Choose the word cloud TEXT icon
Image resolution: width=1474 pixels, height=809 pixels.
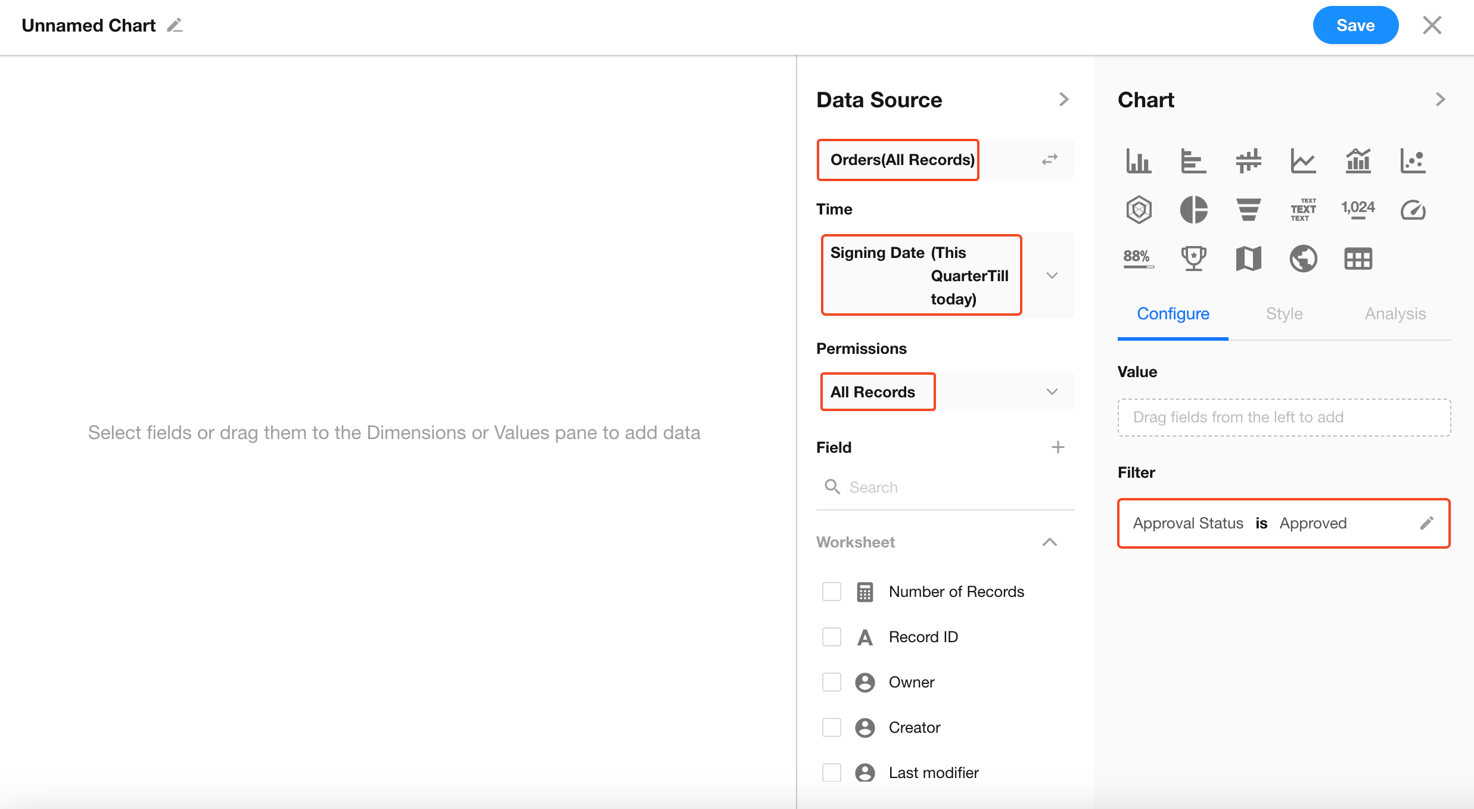point(1303,210)
